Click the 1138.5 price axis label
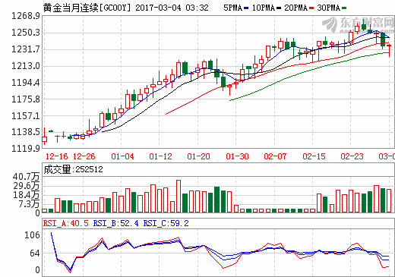The image size is (395, 277). (26, 132)
